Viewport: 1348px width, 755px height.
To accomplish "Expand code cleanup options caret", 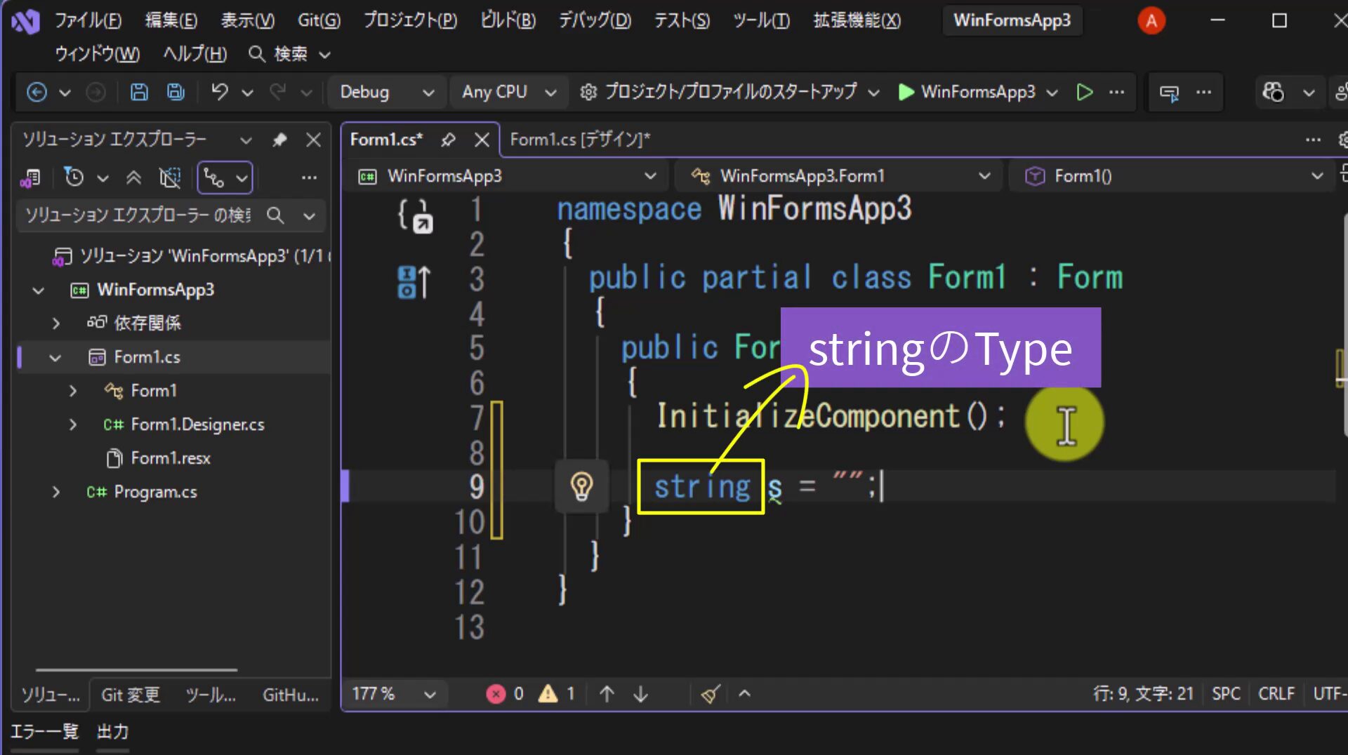I will pos(745,694).
